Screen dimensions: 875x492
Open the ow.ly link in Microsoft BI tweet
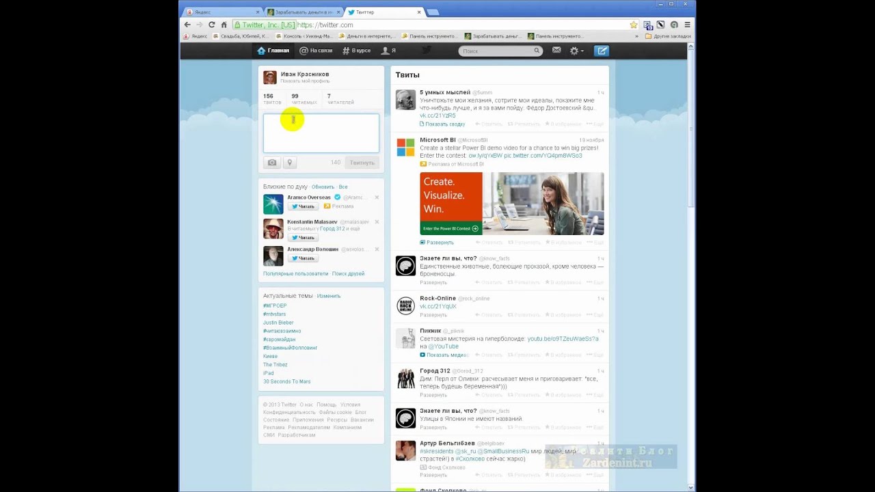tap(485, 156)
